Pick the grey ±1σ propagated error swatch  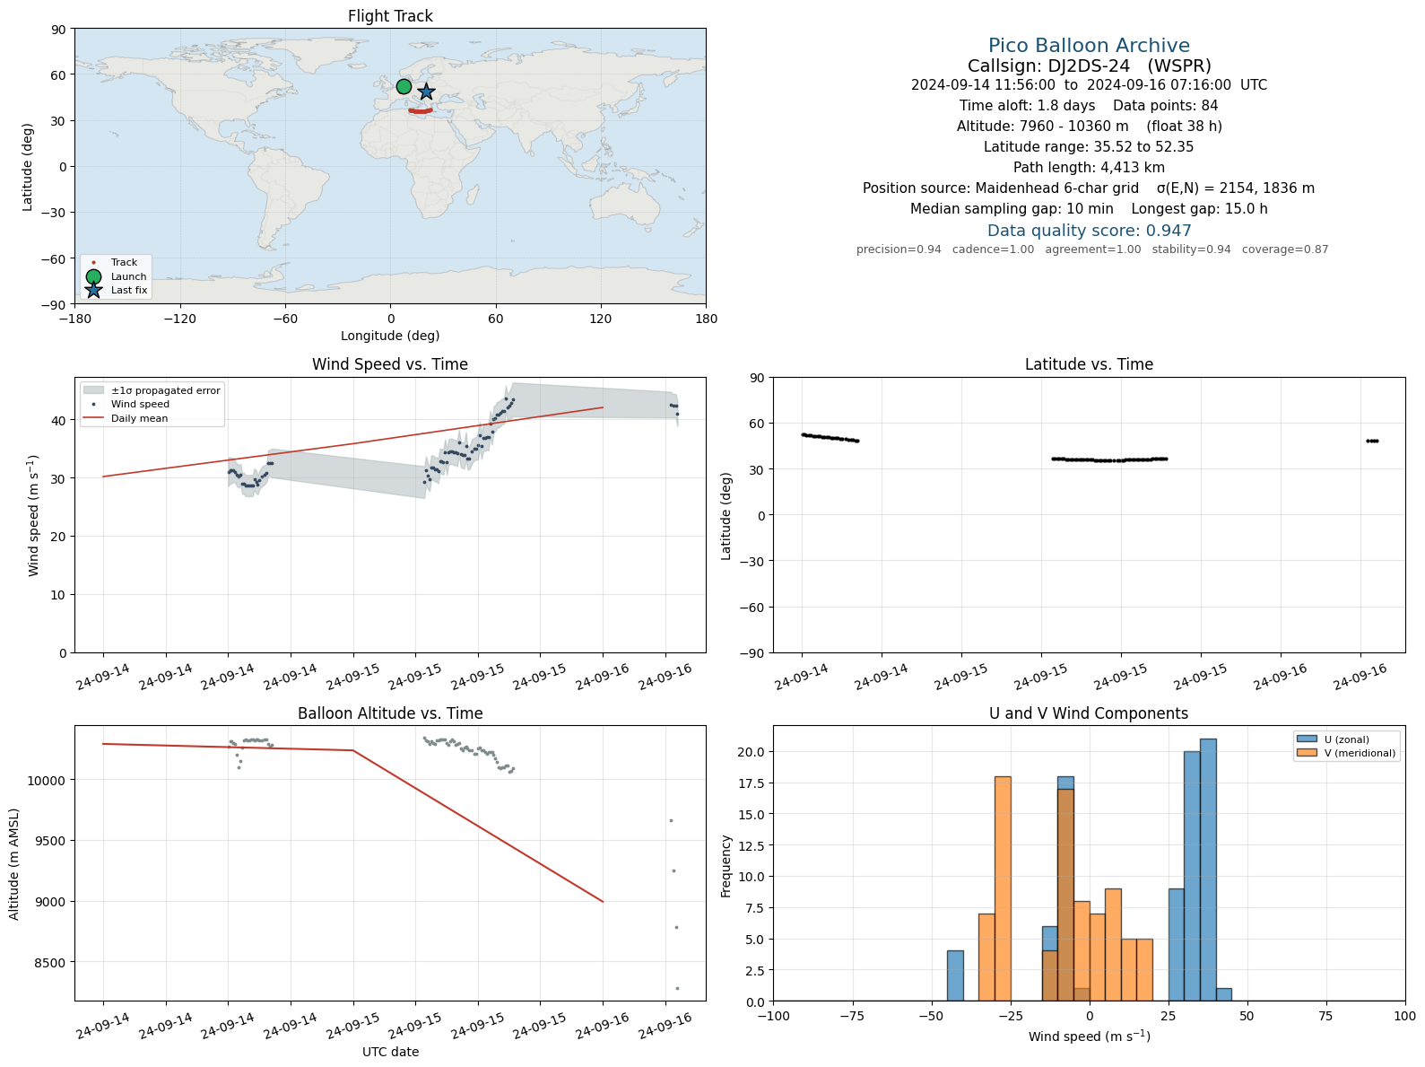(93, 390)
